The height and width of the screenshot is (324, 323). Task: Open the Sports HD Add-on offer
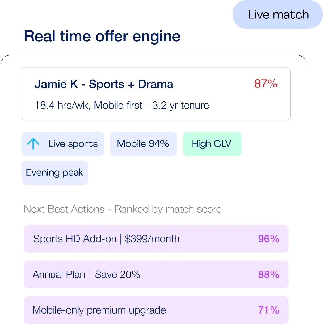(x=156, y=239)
